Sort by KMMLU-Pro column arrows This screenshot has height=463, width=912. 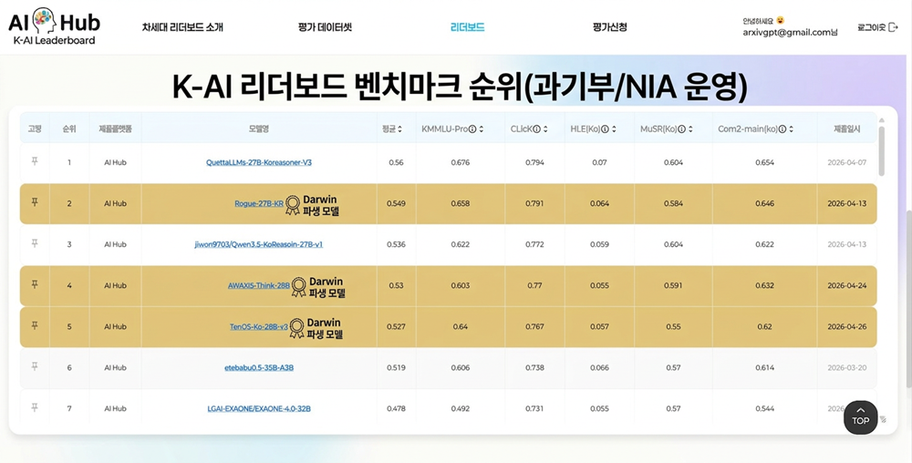click(482, 129)
